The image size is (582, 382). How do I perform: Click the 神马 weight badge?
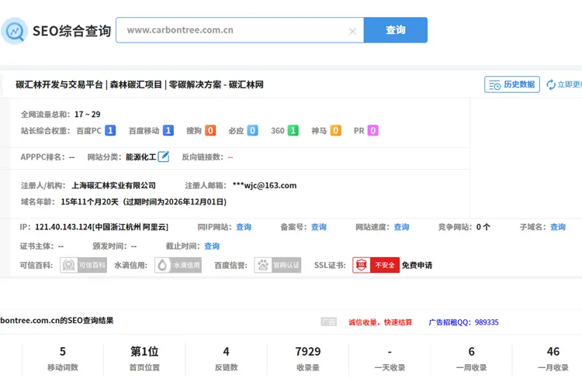pyautogui.click(x=335, y=131)
